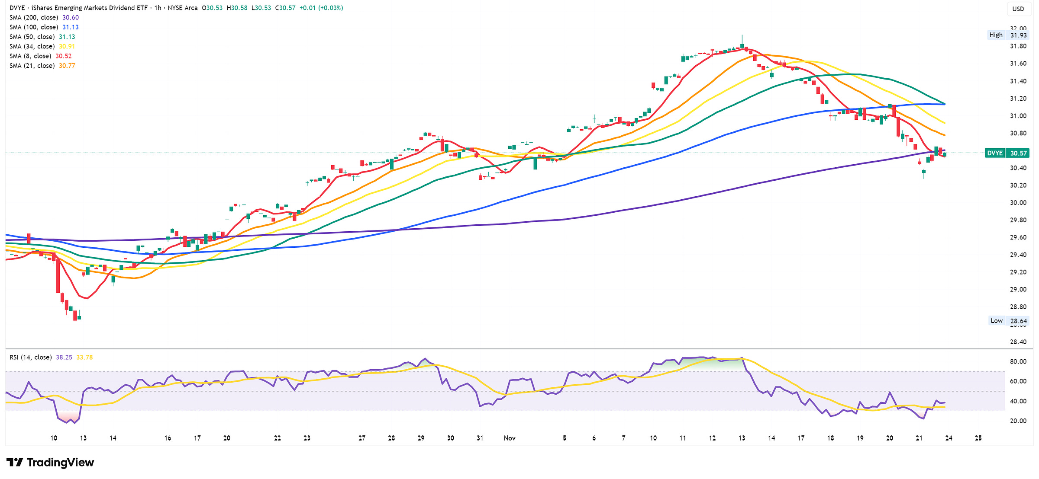The image size is (1039, 479).
Task: Click the purple 38.25 RSI value
Action: click(64, 358)
